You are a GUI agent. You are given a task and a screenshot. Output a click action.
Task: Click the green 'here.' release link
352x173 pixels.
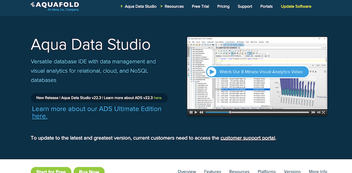pyautogui.click(x=158, y=98)
